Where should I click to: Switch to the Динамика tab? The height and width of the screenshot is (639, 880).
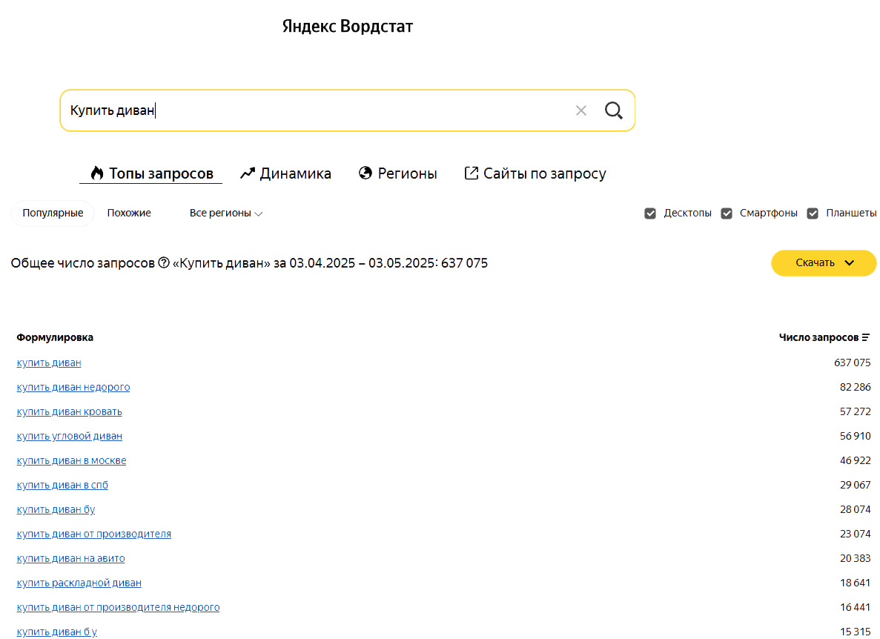285,173
